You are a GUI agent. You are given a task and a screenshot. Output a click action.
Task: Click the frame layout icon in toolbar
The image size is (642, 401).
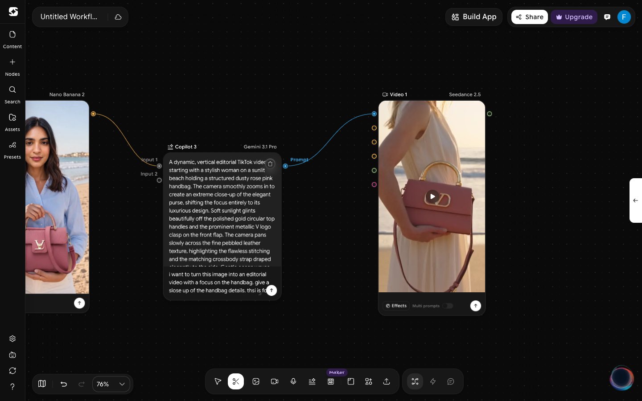tap(351, 381)
